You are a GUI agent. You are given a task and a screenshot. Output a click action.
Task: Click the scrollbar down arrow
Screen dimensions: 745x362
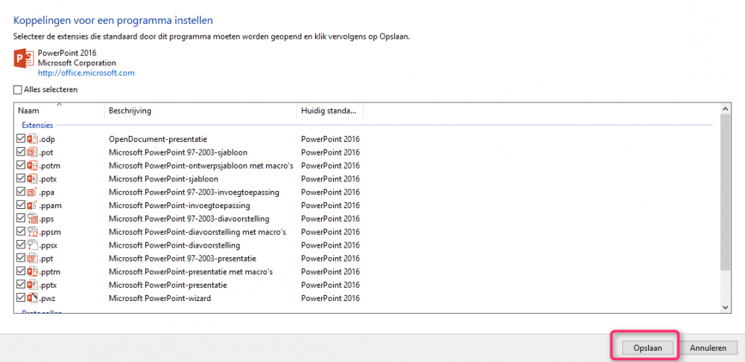point(726,307)
